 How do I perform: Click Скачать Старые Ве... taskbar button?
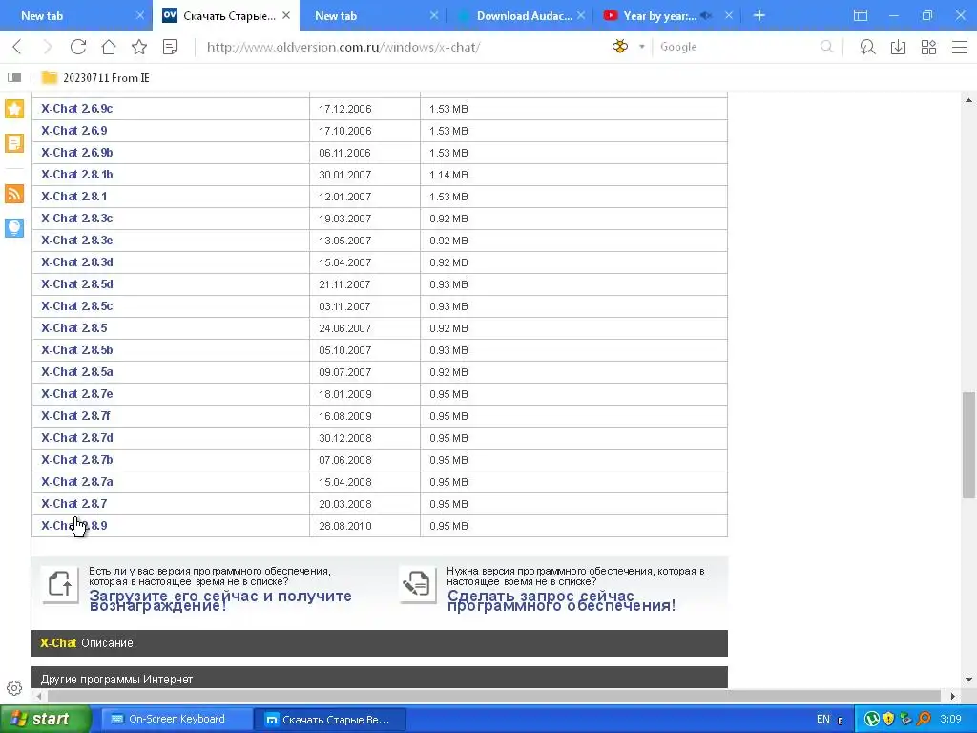330,719
